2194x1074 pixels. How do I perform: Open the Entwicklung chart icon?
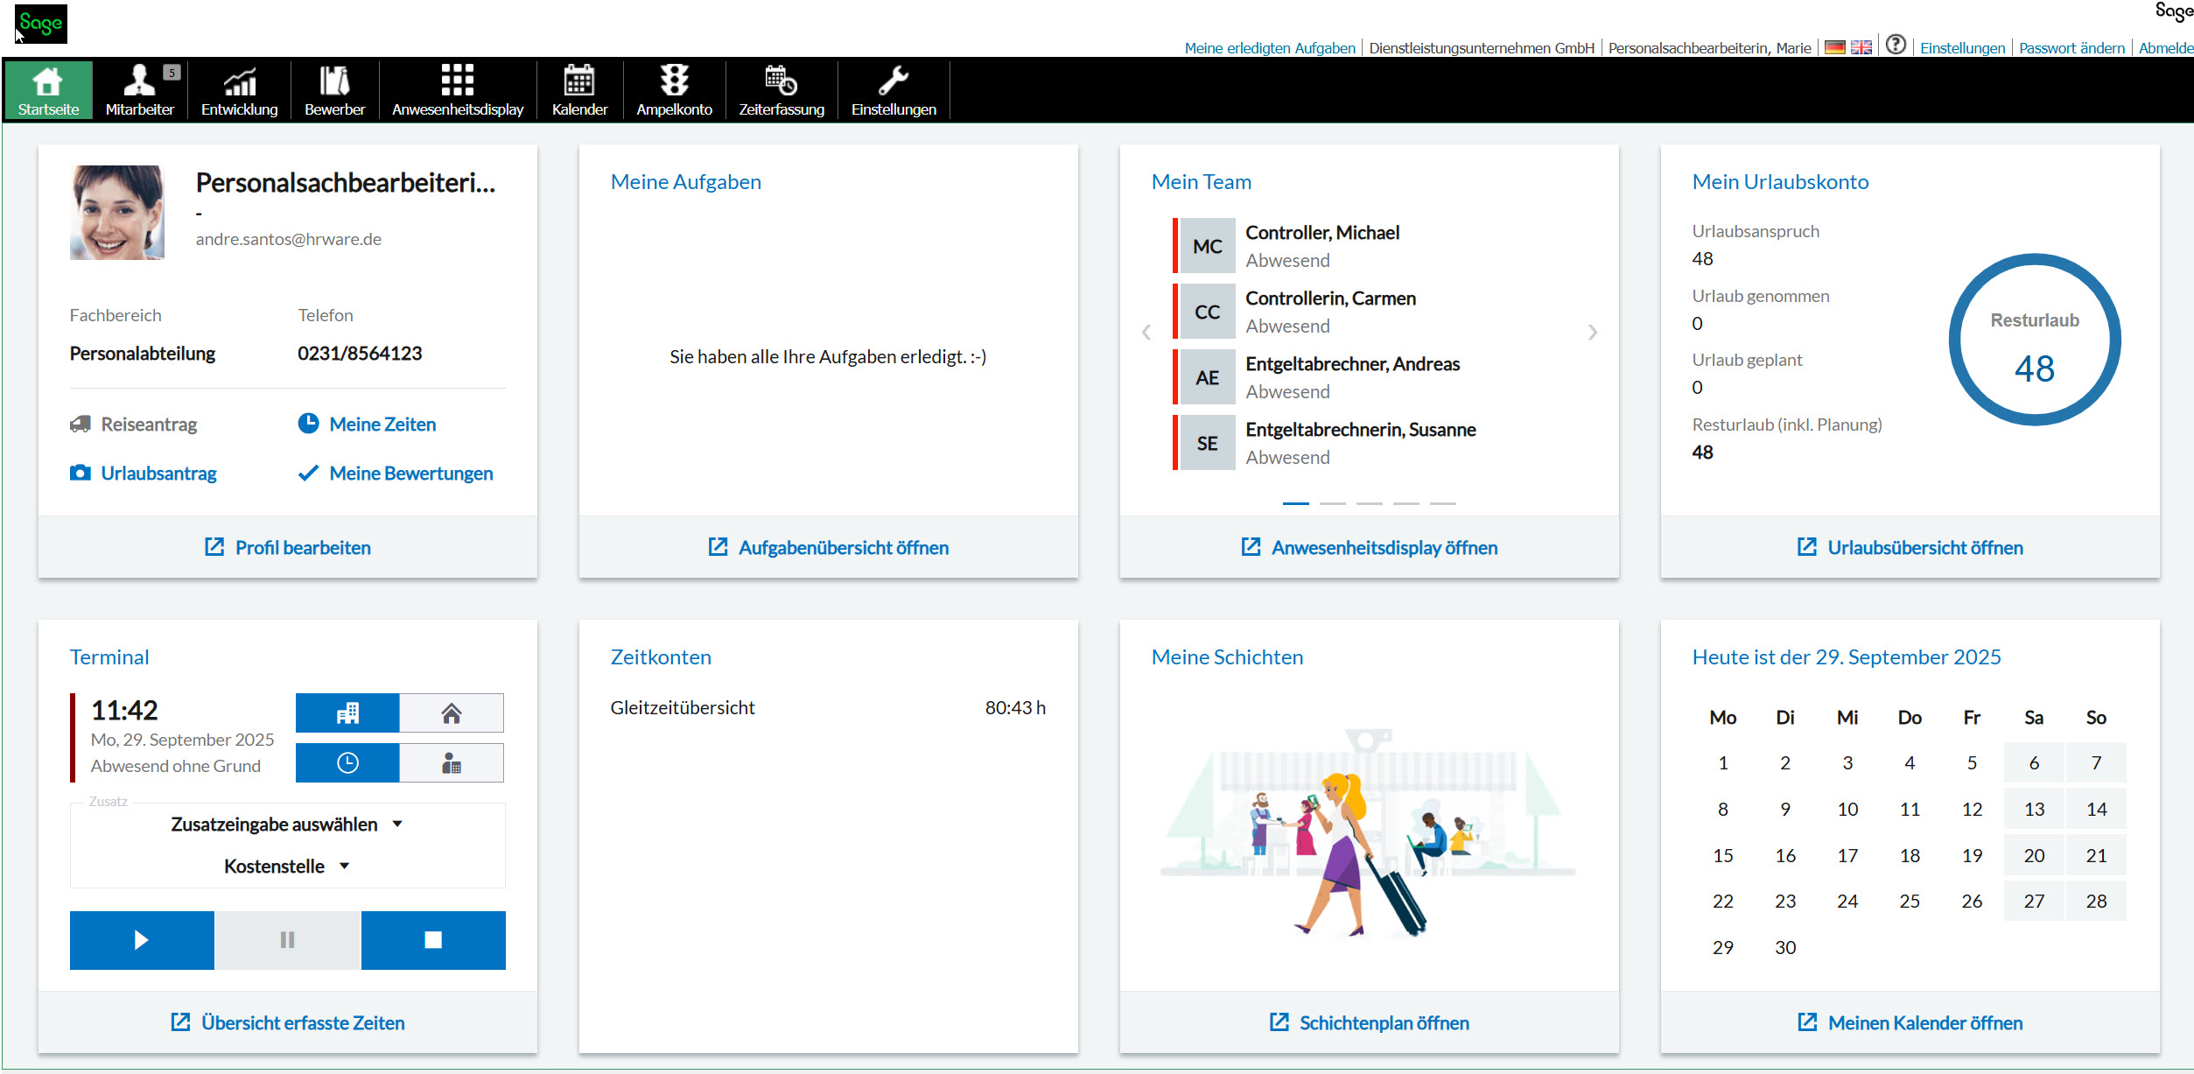click(x=239, y=81)
